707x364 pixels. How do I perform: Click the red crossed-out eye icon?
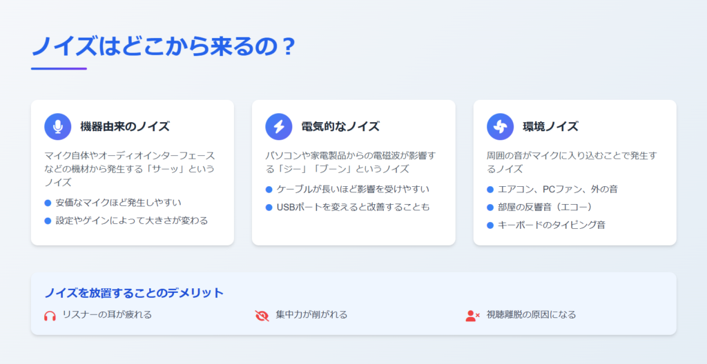pos(262,315)
